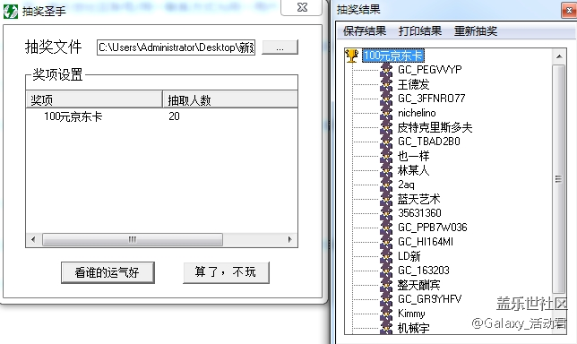The width and height of the screenshot is (577, 344).
Task: Select the 100元京东卡 row in prize list
Action: coord(161,116)
